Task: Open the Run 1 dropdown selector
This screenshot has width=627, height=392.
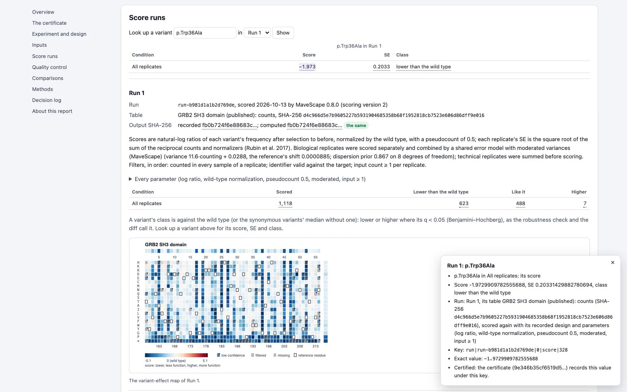Action: [257, 33]
